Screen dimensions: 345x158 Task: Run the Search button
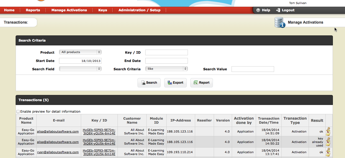[x=149, y=83]
